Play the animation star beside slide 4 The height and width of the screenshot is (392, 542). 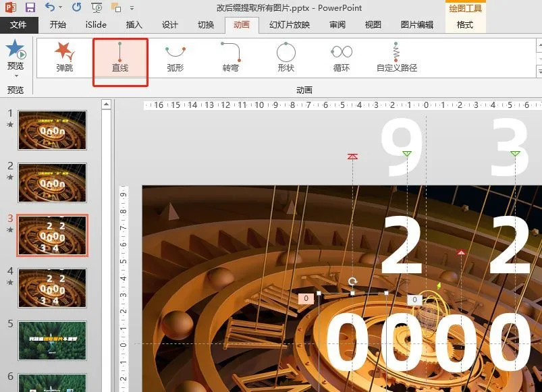click(10, 282)
